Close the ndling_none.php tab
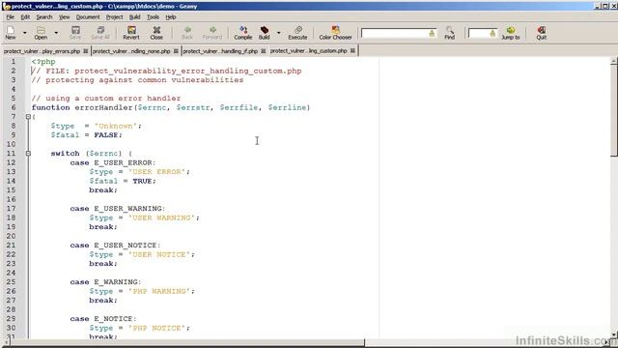The width and height of the screenshot is (618, 348). pyautogui.click(x=176, y=51)
